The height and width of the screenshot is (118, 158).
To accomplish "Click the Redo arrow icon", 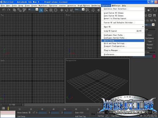I will 9,10.
